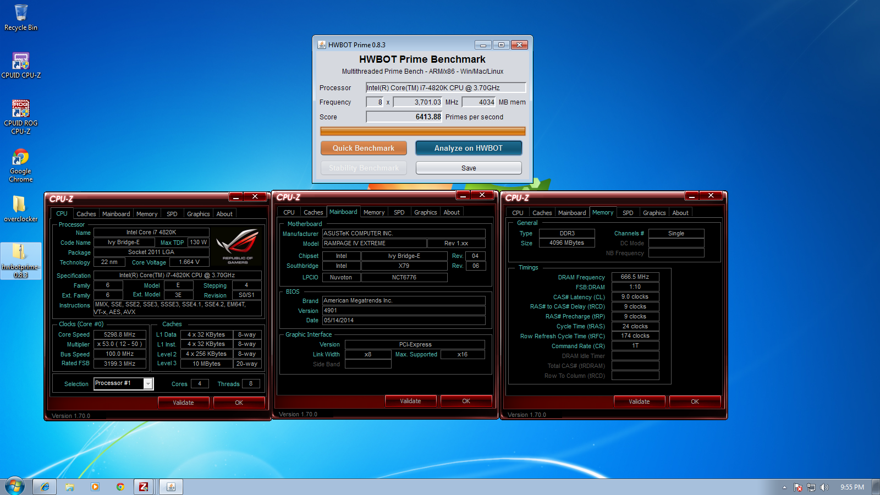Open CPU tab in middle CPU-Z window

pos(289,212)
